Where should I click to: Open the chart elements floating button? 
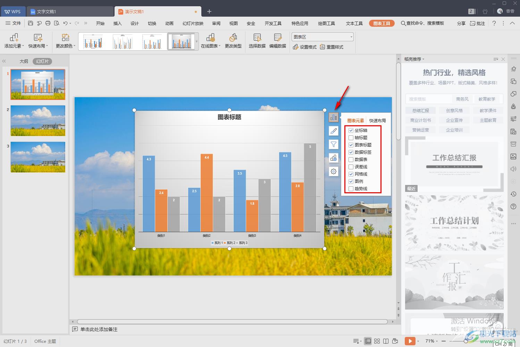point(333,117)
